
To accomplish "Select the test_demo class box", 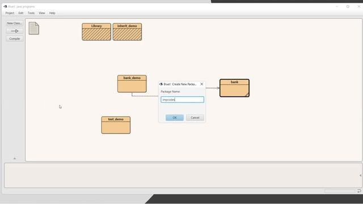I will click(x=116, y=125).
